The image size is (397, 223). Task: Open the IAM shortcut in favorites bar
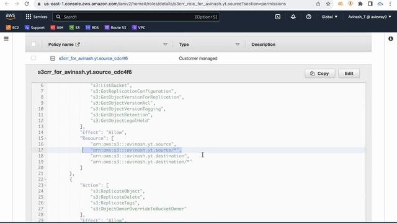(x=57, y=27)
